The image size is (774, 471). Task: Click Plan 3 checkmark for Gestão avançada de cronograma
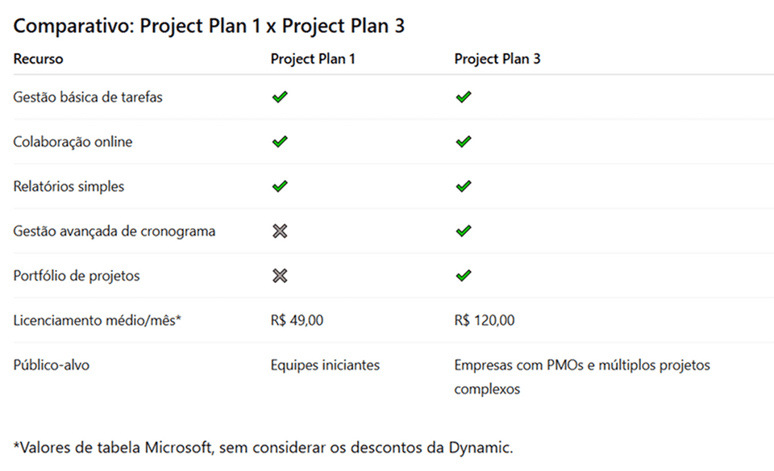[463, 231]
